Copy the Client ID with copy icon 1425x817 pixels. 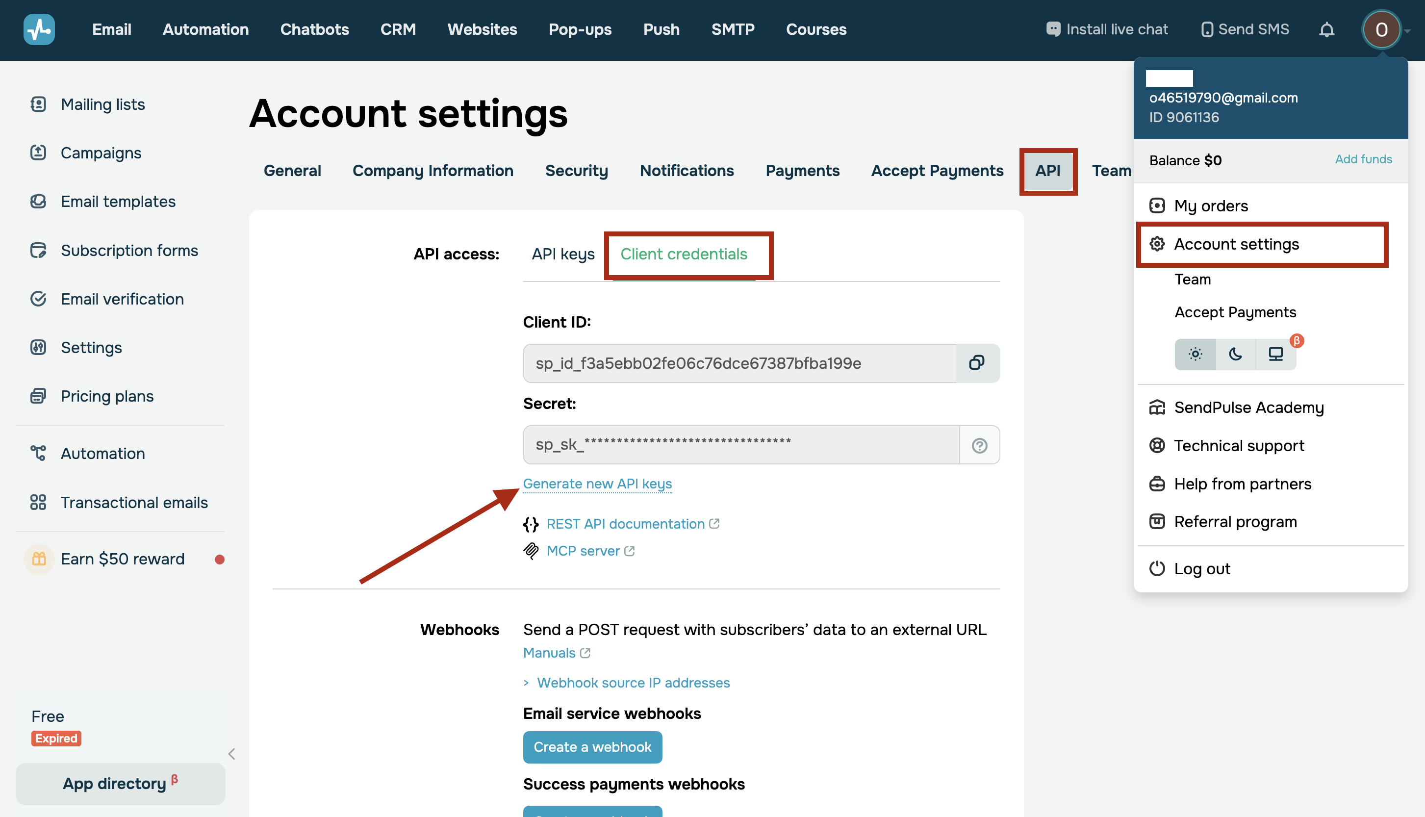tap(977, 363)
